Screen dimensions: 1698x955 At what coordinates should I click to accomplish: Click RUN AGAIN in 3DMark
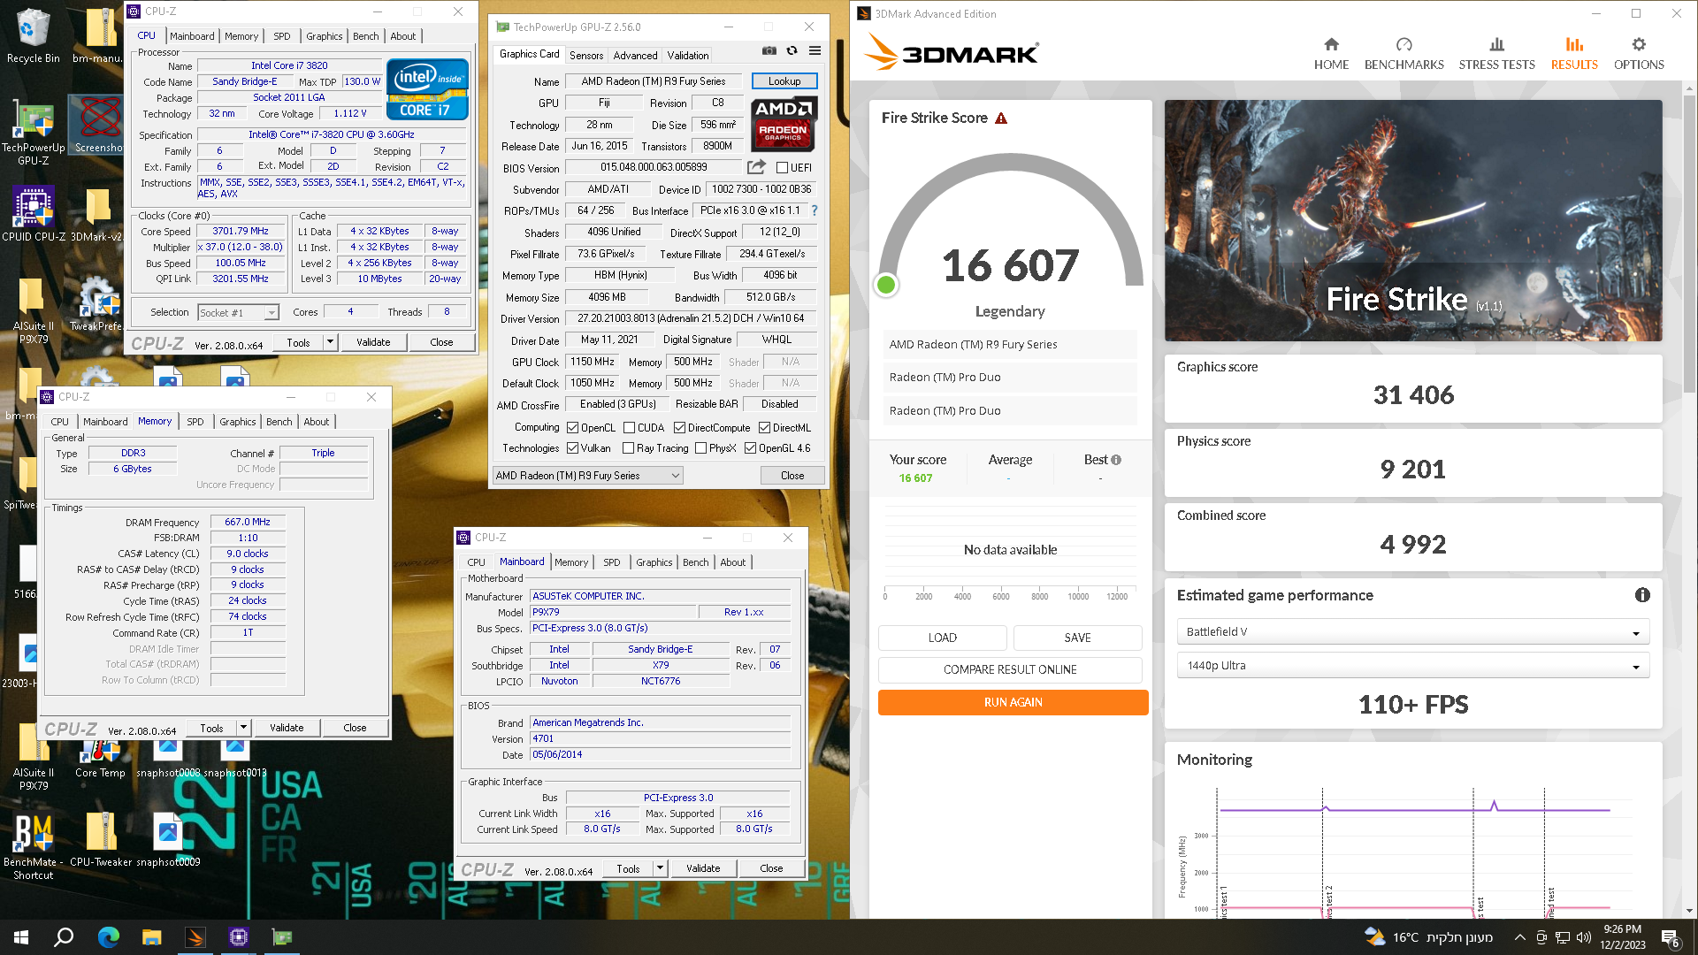[x=1013, y=702]
